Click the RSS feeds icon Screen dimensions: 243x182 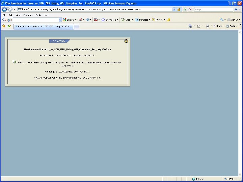click(198, 26)
